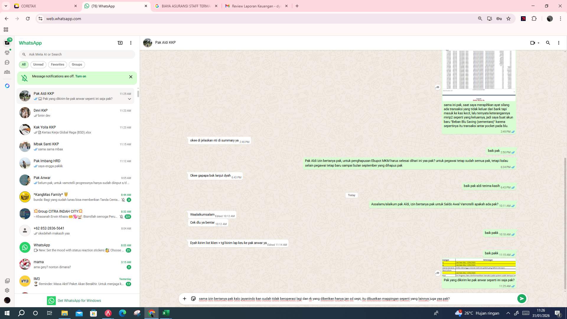The width and height of the screenshot is (567, 319).
Task: Toggle the Favorites filter
Action: tap(57, 64)
